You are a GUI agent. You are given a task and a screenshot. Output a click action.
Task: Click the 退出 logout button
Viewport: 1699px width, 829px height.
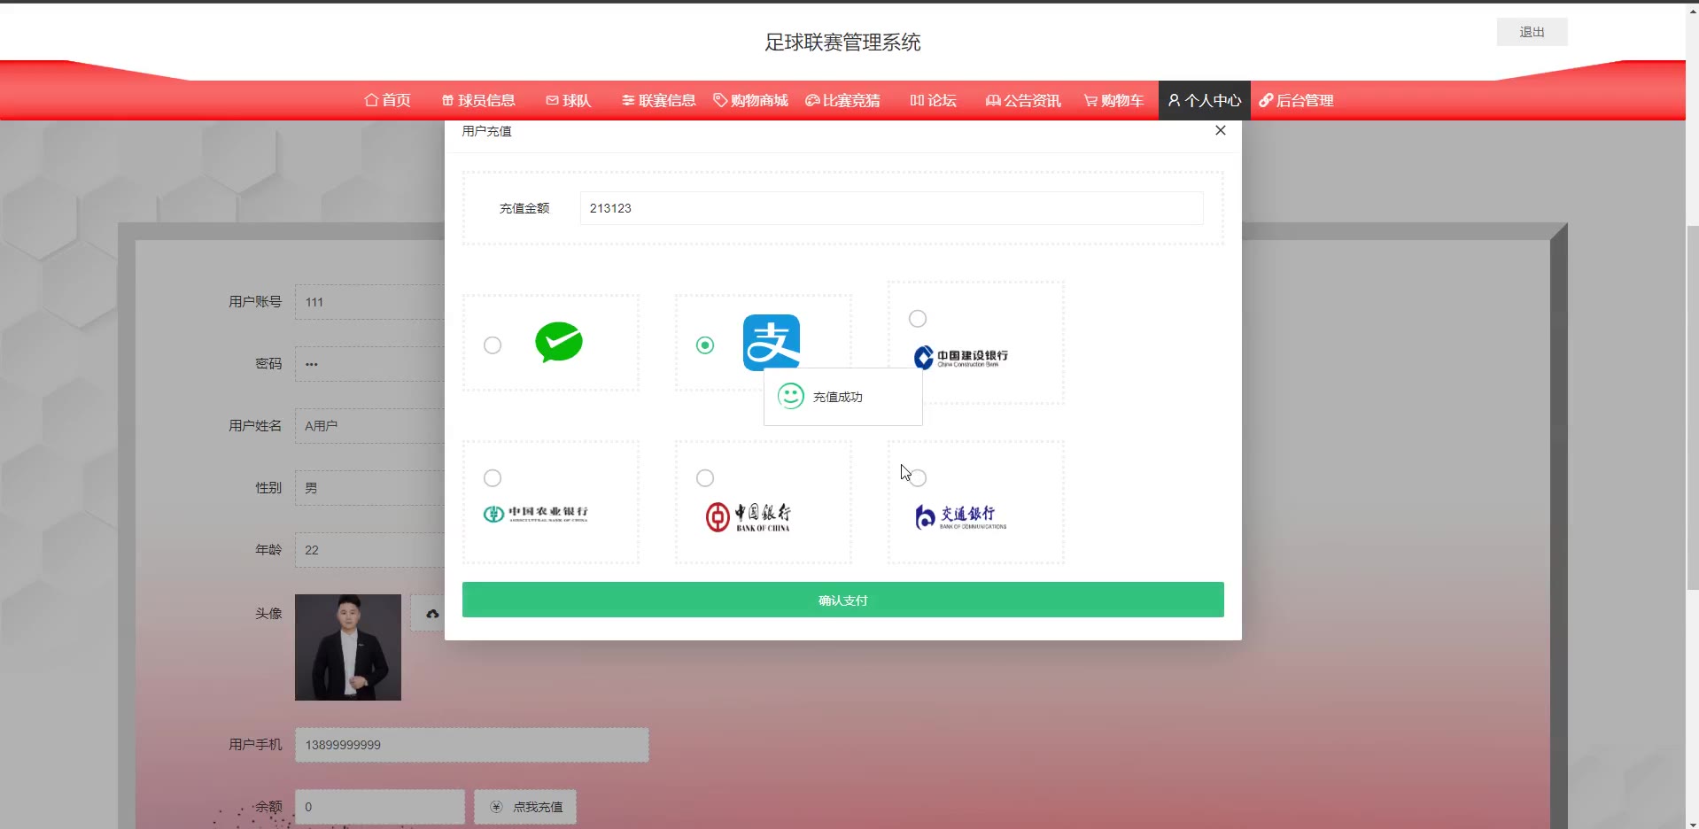click(1532, 32)
